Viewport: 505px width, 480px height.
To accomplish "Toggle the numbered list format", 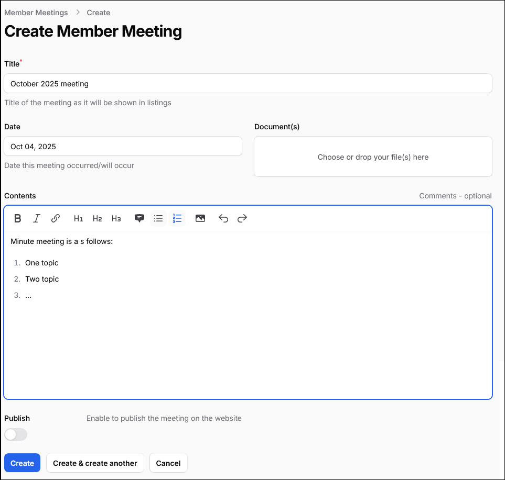I will click(177, 218).
